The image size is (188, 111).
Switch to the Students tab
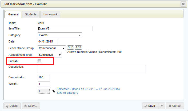(x=31, y=14)
